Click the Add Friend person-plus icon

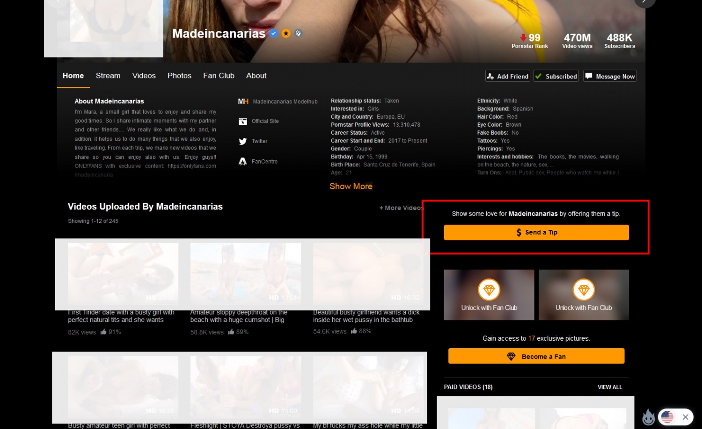point(490,76)
